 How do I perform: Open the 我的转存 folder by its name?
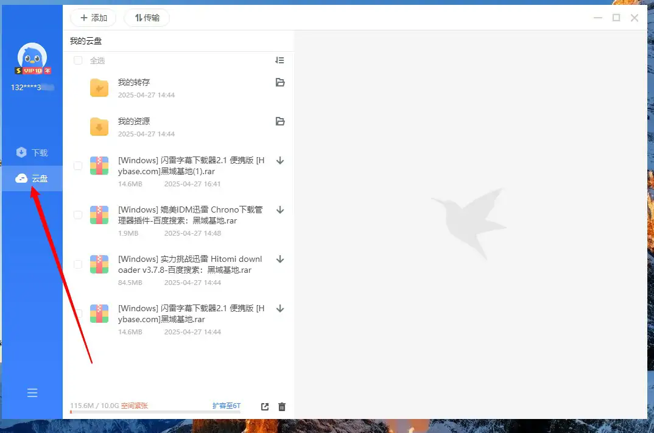pos(134,82)
